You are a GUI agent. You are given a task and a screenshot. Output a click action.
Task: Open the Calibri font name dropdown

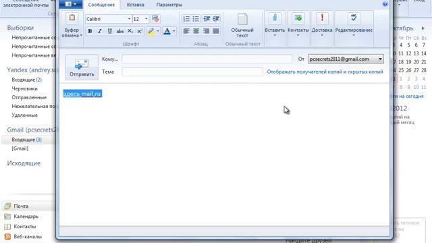(129, 19)
